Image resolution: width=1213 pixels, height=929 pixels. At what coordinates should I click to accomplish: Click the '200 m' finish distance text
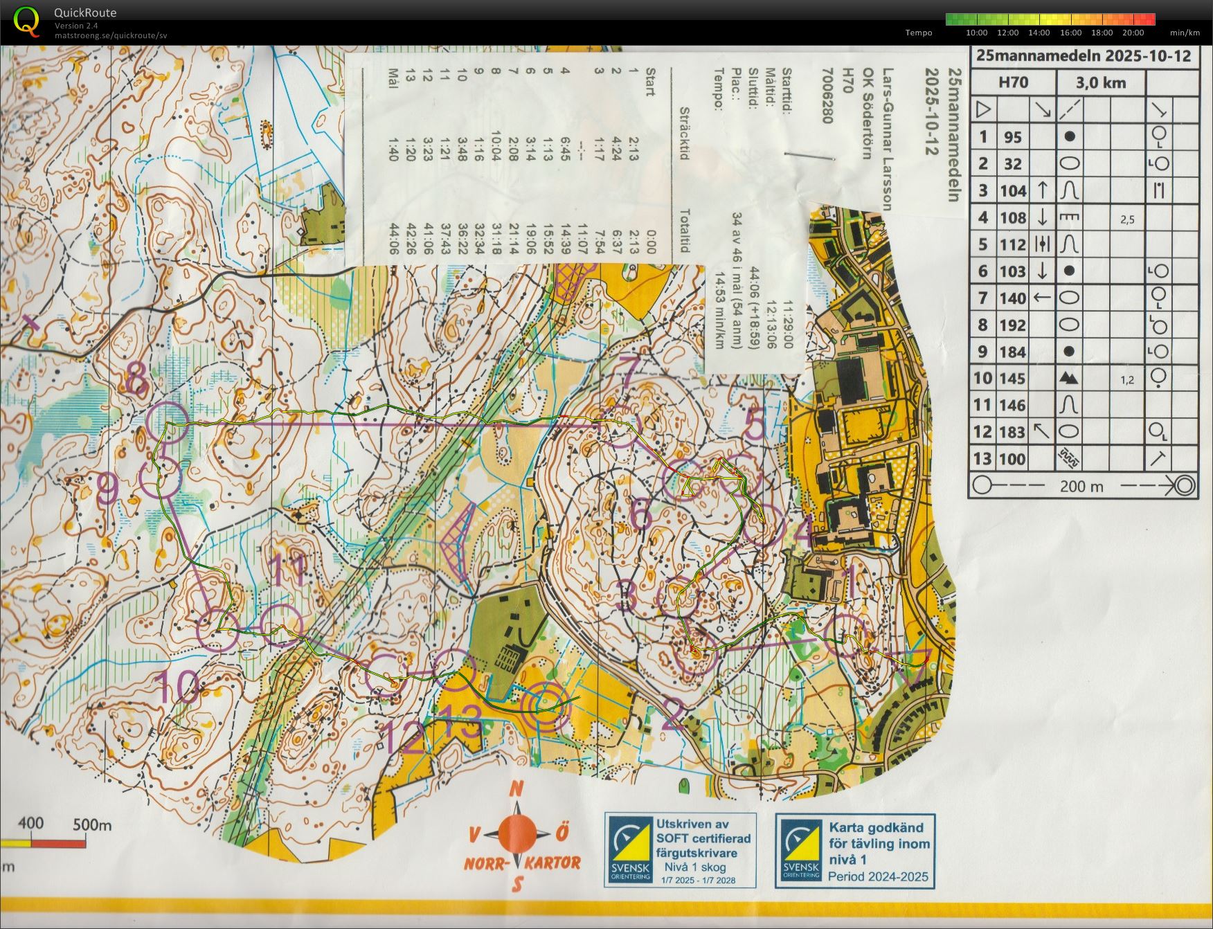click(x=1081, y=487)
